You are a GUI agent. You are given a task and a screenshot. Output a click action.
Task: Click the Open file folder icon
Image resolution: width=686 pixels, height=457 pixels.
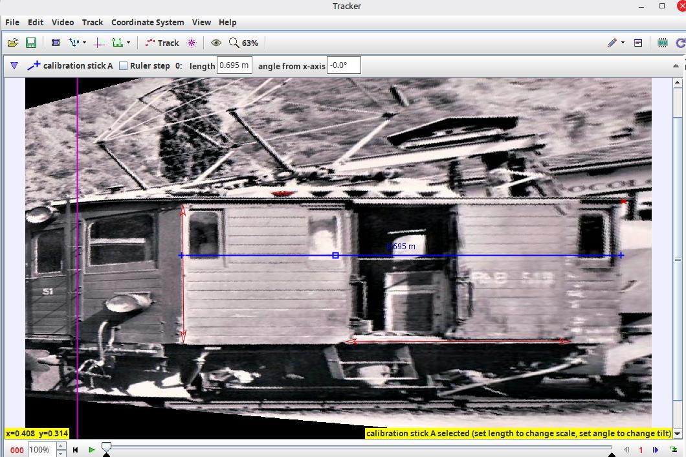point(12,43)
